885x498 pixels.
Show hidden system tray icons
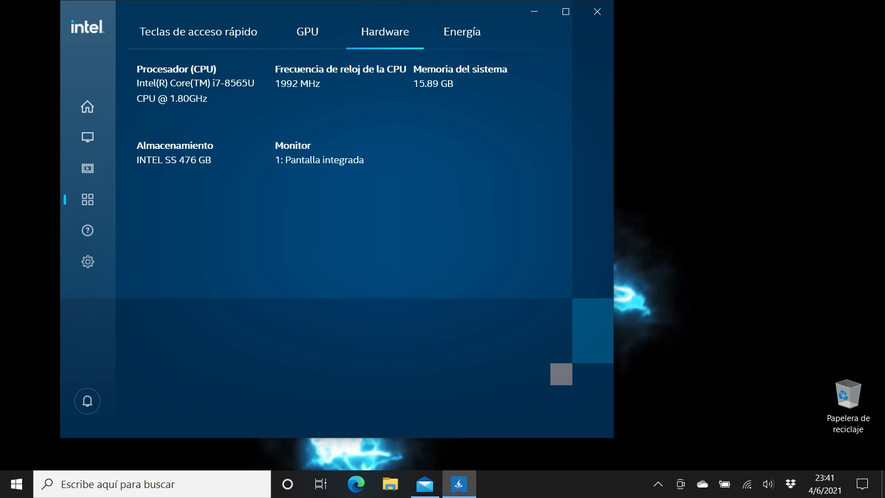[658, 484]
